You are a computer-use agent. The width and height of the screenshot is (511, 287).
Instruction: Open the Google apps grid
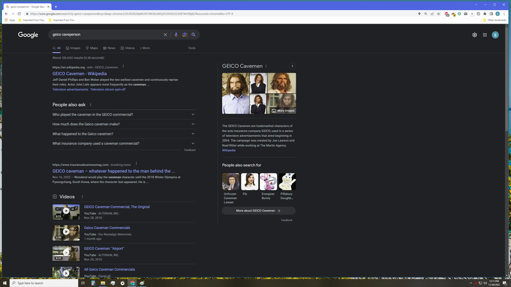pyautogui.click(x=485, y=35)
